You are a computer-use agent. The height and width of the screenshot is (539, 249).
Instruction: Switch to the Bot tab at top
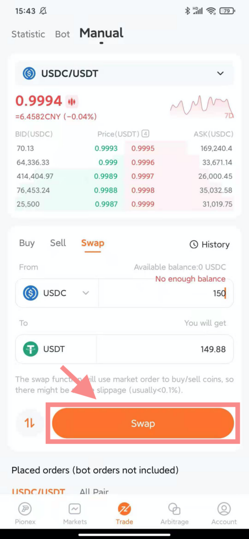pos(63,34)
